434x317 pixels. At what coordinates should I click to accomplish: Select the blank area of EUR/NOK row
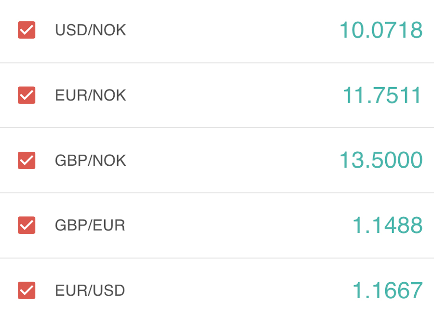(231, 95)
